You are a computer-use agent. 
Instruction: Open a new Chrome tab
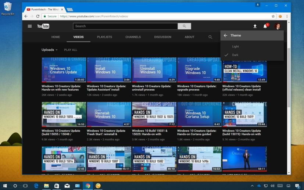(x=70, y=10)
